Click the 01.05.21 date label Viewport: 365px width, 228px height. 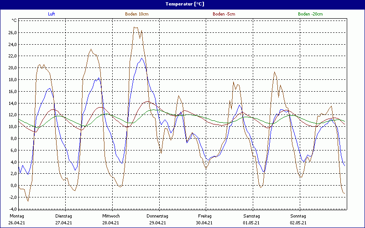pos(251,223)
